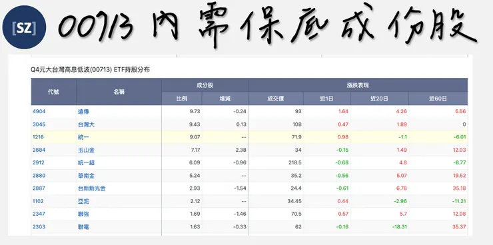This screenshot has width=493, height=245.
Task: Open stock code link 3045
Action: pyautogui.click(x=39, y=124)
